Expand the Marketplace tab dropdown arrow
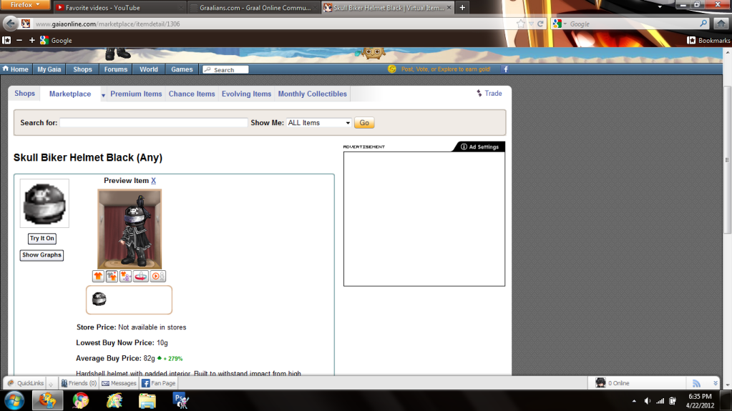This screenshot has height=411, width=732. 103,95
